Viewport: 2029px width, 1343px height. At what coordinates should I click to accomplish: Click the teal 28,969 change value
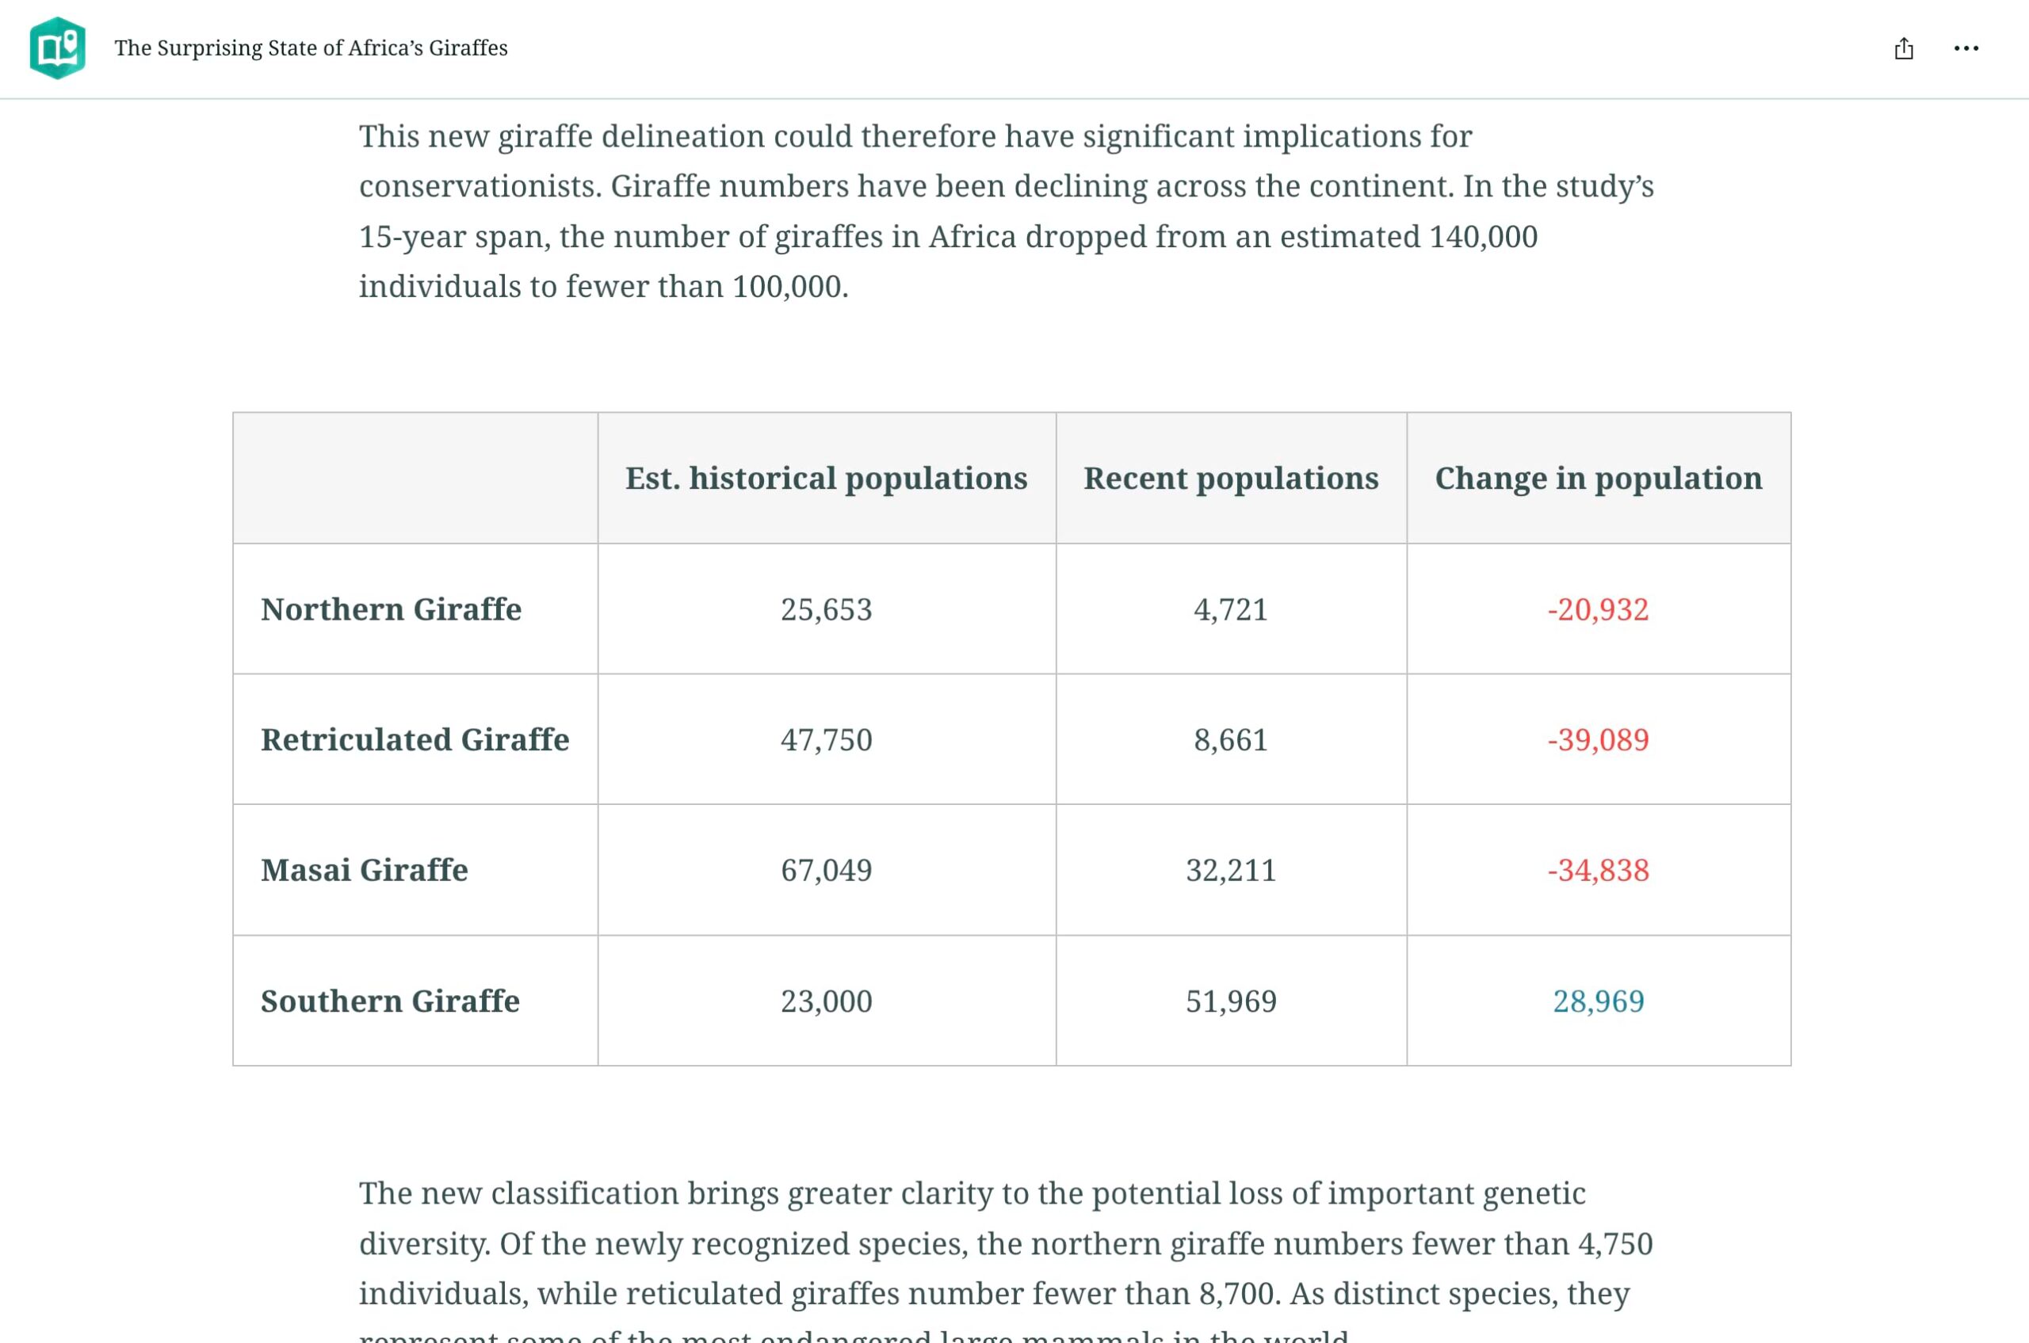pos(1598,1002)
